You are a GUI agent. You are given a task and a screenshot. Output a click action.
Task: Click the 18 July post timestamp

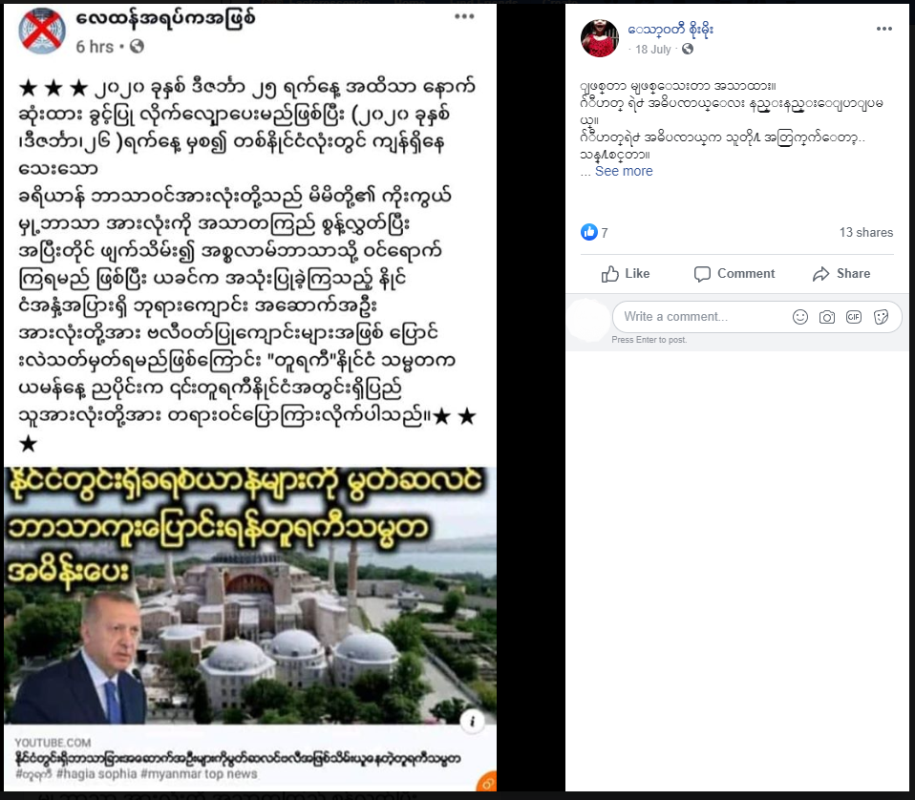tap(653, 50)
